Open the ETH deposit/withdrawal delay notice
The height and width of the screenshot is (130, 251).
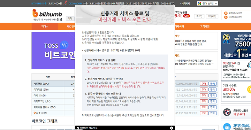click(190, 41)
